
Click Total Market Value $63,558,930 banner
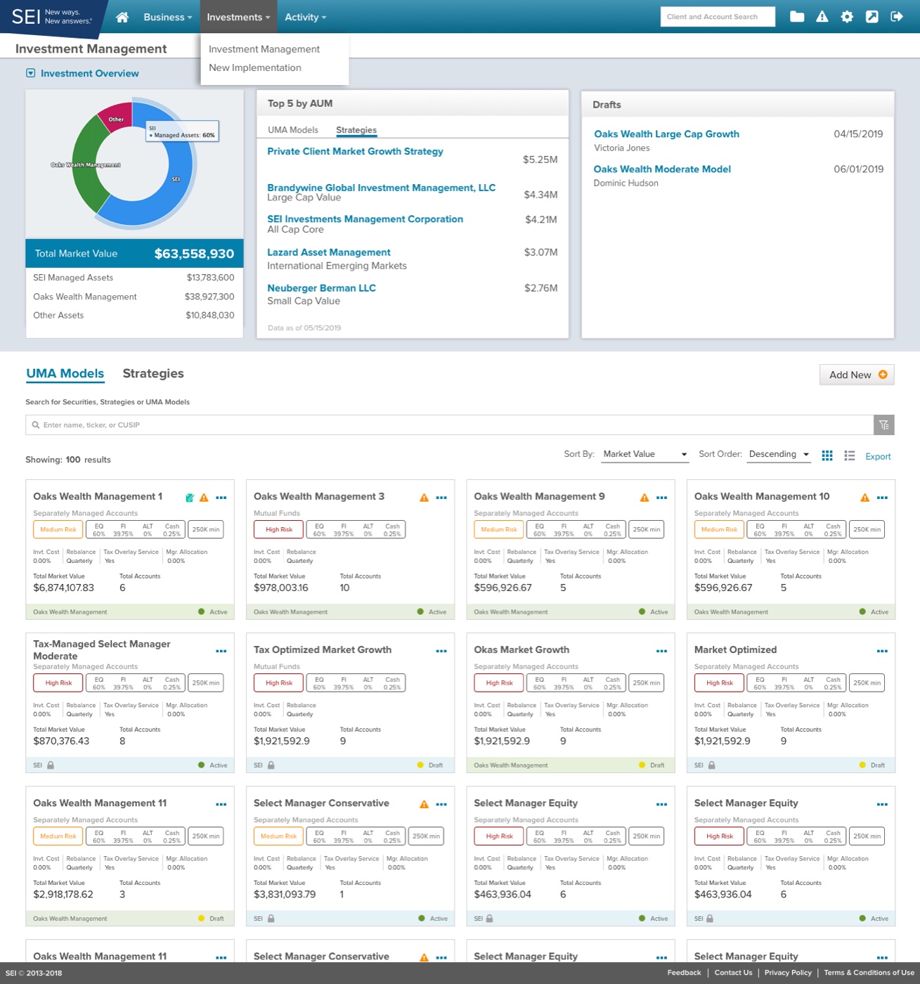134,254
